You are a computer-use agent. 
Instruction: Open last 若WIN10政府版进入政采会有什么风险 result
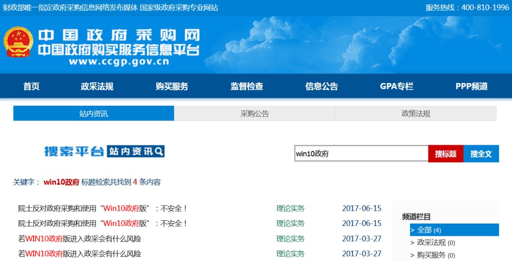point(80,254)
